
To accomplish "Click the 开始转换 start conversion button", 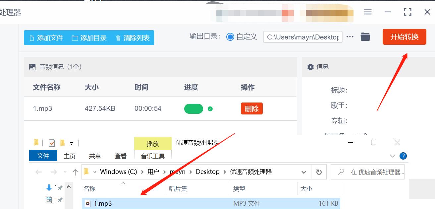I will tap(404, 37).
